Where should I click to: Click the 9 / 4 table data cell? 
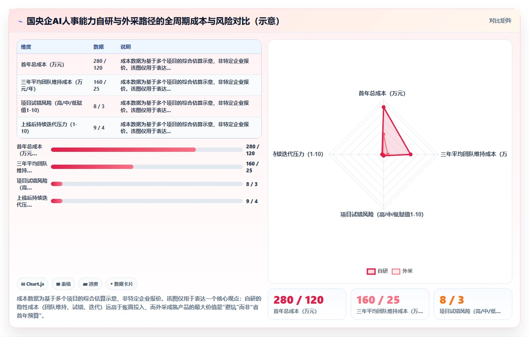tap(103, 127)
